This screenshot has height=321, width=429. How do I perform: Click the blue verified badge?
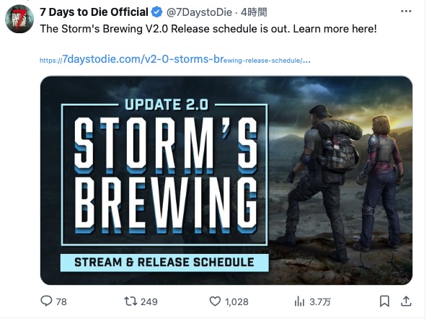tap(156, 12)
